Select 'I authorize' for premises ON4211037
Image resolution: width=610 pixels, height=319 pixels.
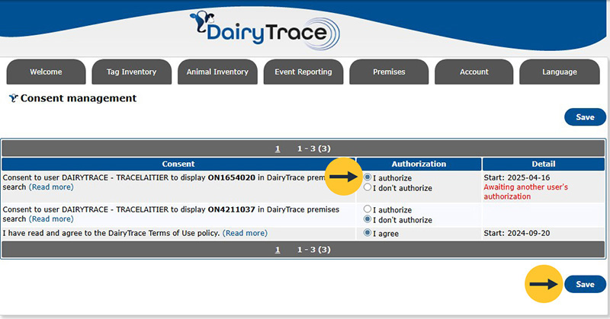pos(368,209)
